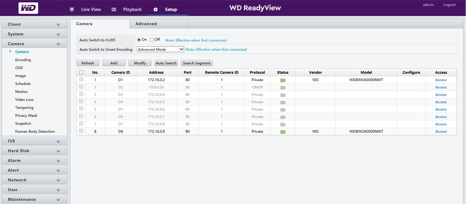Click the ONVIF protocol cell

257,87
